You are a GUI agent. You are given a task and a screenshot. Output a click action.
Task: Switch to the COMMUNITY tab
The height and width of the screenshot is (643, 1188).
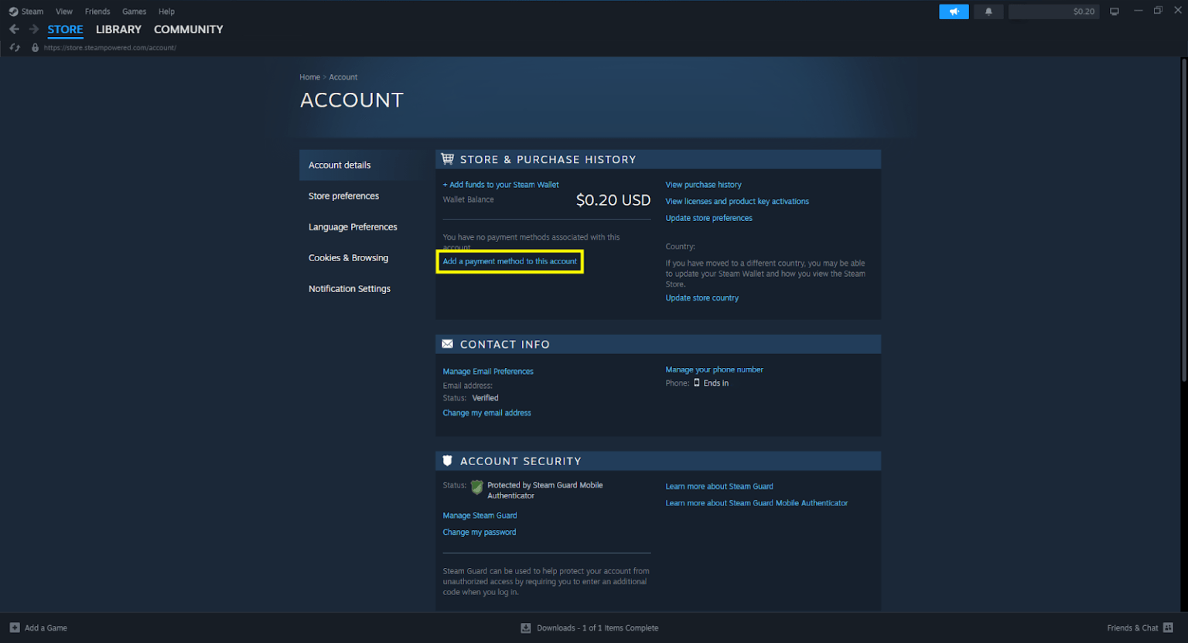[x=188, y=29]
